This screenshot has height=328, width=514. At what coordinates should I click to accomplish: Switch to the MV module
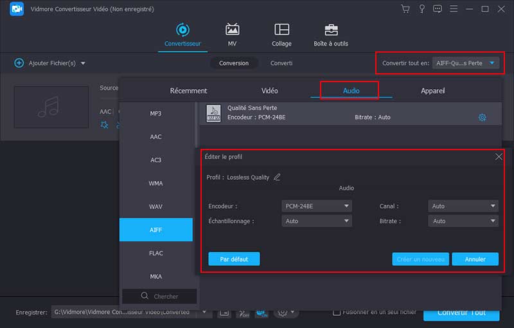pyautogui.click(x=232, y=35)
